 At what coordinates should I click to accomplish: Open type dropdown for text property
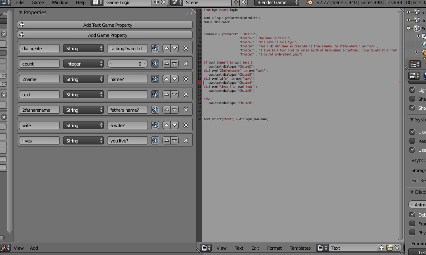[83, 94]
